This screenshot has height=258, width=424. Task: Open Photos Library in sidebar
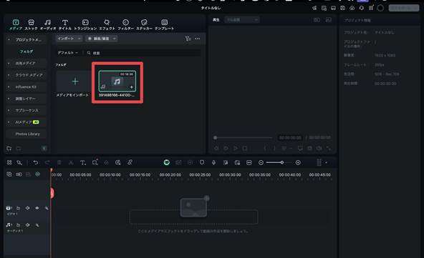coord(27,134)
